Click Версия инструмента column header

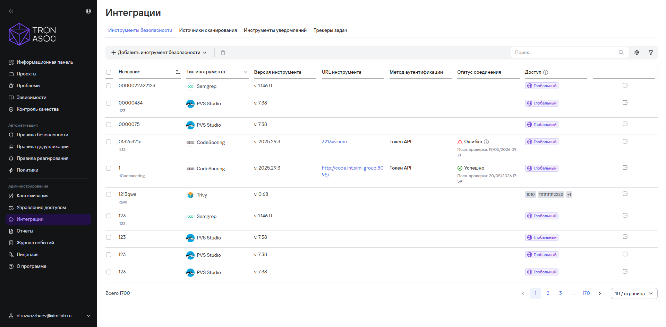(278, 72)
